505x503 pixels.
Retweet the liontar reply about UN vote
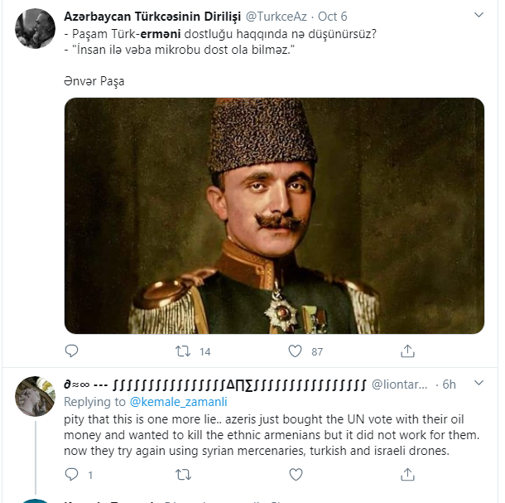point(183,475)
